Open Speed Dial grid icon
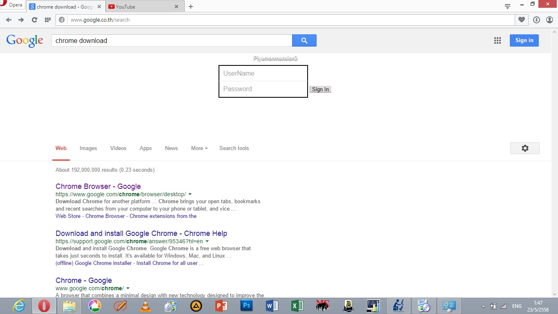Screen dimensions: 558x314 (x=48, y=20)
